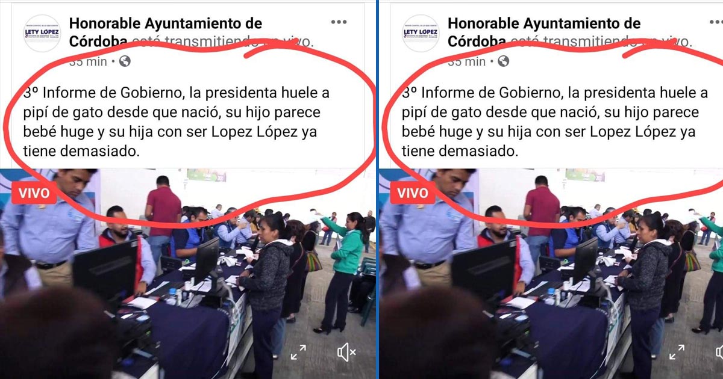Viewport: 723px width, 379px height.
Task: Open the Honorable Ayuntamiento de Córdoba page link on the left post
Action: pyautogui.click(x=166, y=32)
